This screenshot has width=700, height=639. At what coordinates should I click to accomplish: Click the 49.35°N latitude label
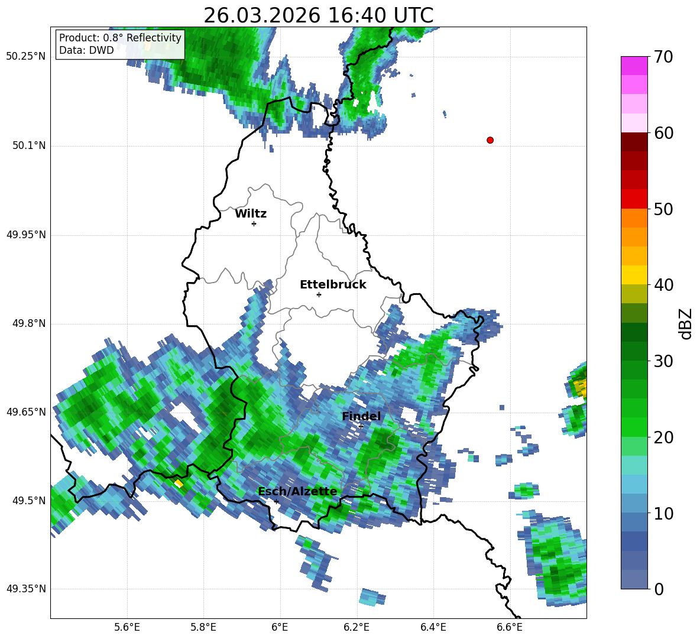pyautogui.click(x=26, y=589)
